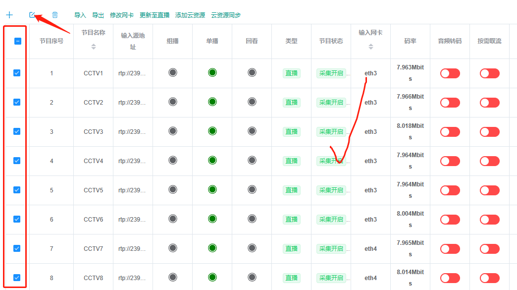Sort by 节目名称 column arrows
This screenshot has width=517, height=290.
coord(94,47)
